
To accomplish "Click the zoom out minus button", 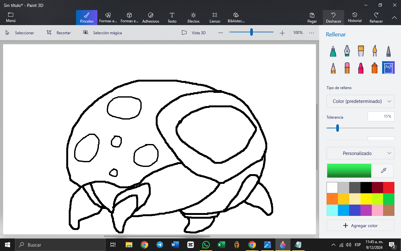I will [220, 33].
